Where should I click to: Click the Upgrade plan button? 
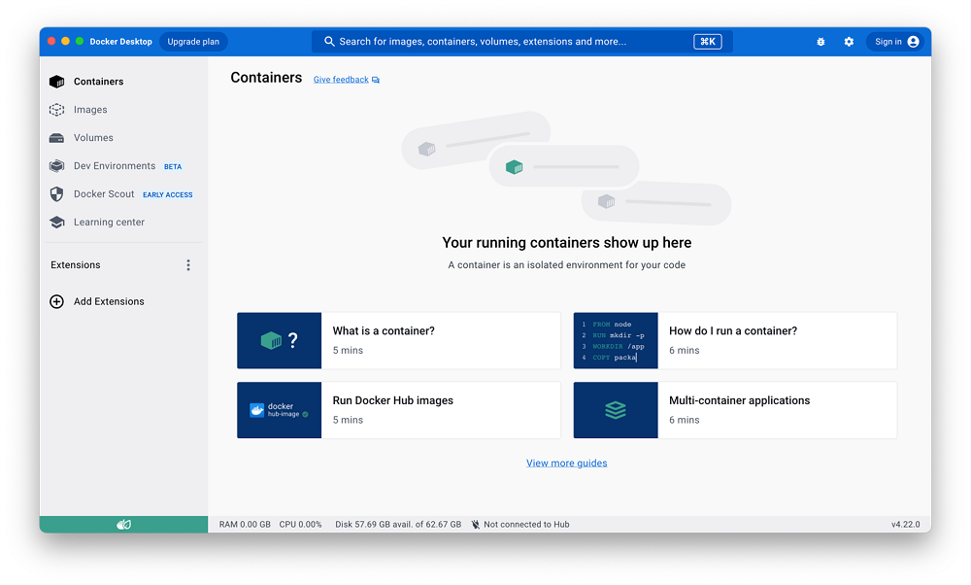point(193,42)
